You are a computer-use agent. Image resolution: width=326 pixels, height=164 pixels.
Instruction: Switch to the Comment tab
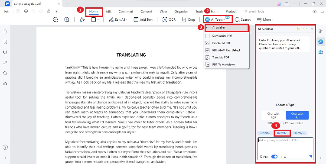[x=126, y=11]
